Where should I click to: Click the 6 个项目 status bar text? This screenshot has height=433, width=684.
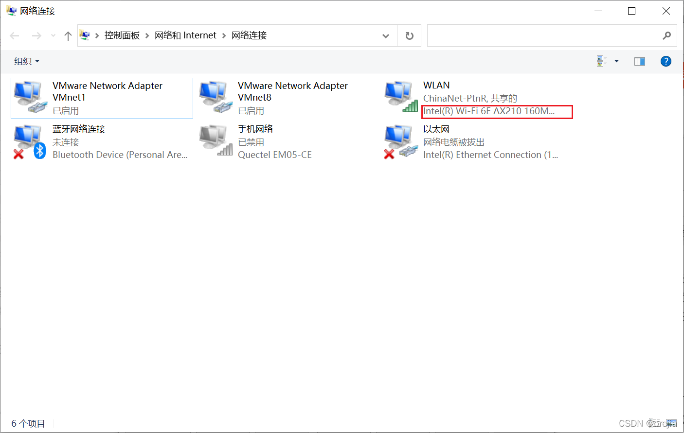point(28,424)
